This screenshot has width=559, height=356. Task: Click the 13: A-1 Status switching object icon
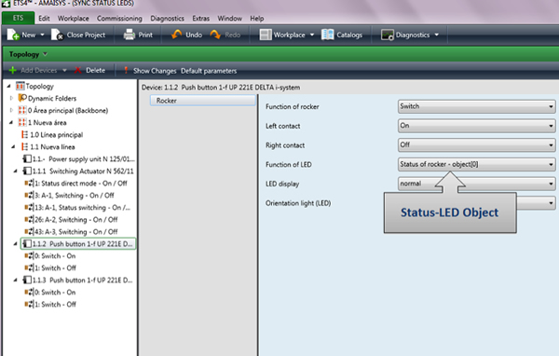pos(29,207)
